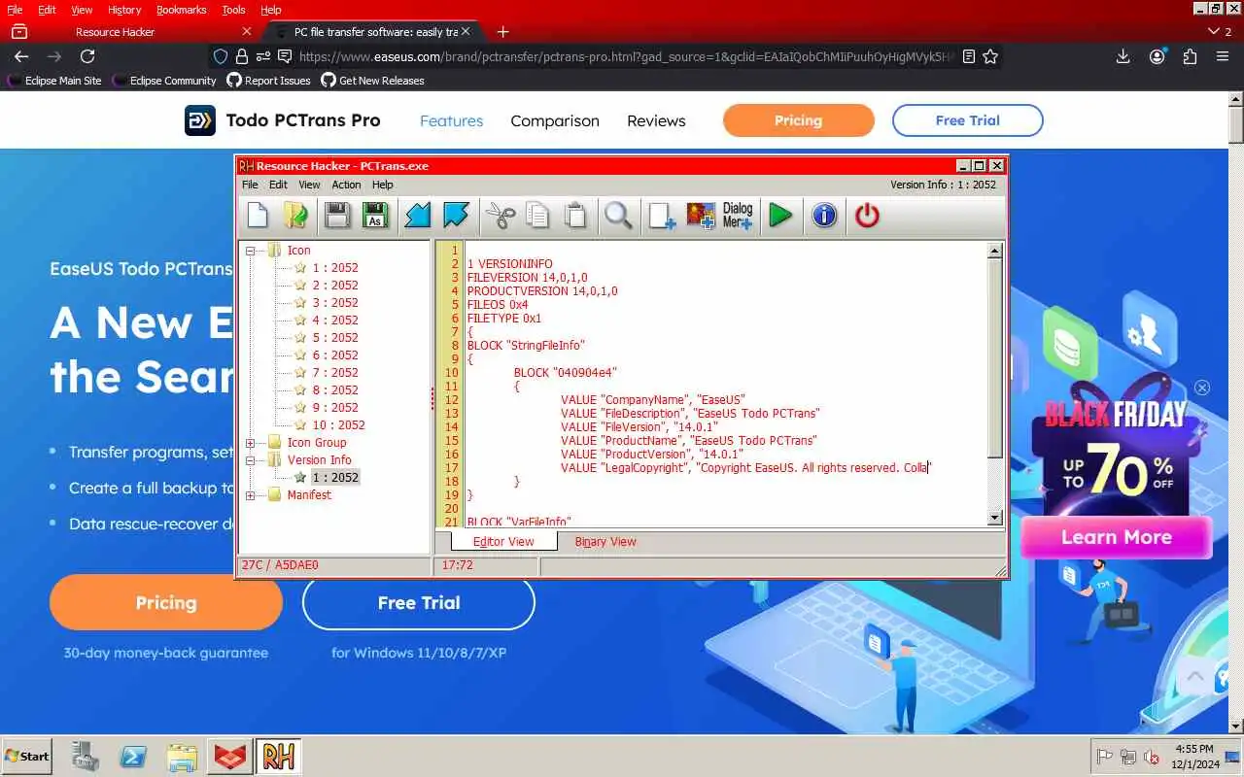Click the Copy pages icon in toolbar

(537, 215)
